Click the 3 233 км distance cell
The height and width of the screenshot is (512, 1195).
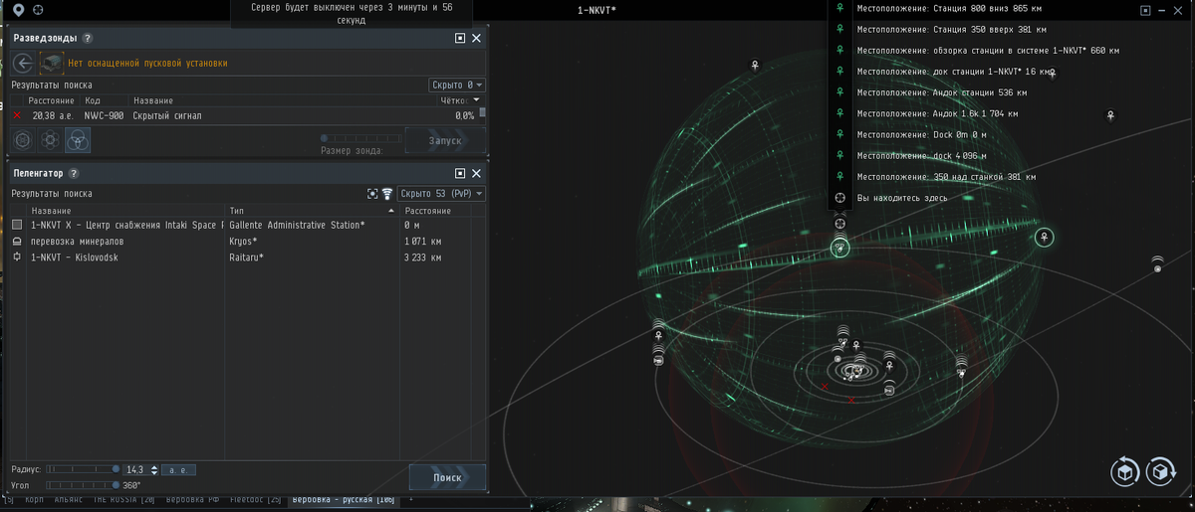click(x=423, y=257)
